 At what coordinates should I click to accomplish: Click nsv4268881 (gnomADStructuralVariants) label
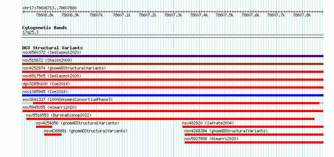(x=86, y=131)
